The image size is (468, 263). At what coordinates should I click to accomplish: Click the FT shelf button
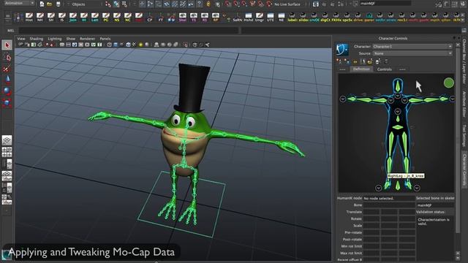click(161, 18)
